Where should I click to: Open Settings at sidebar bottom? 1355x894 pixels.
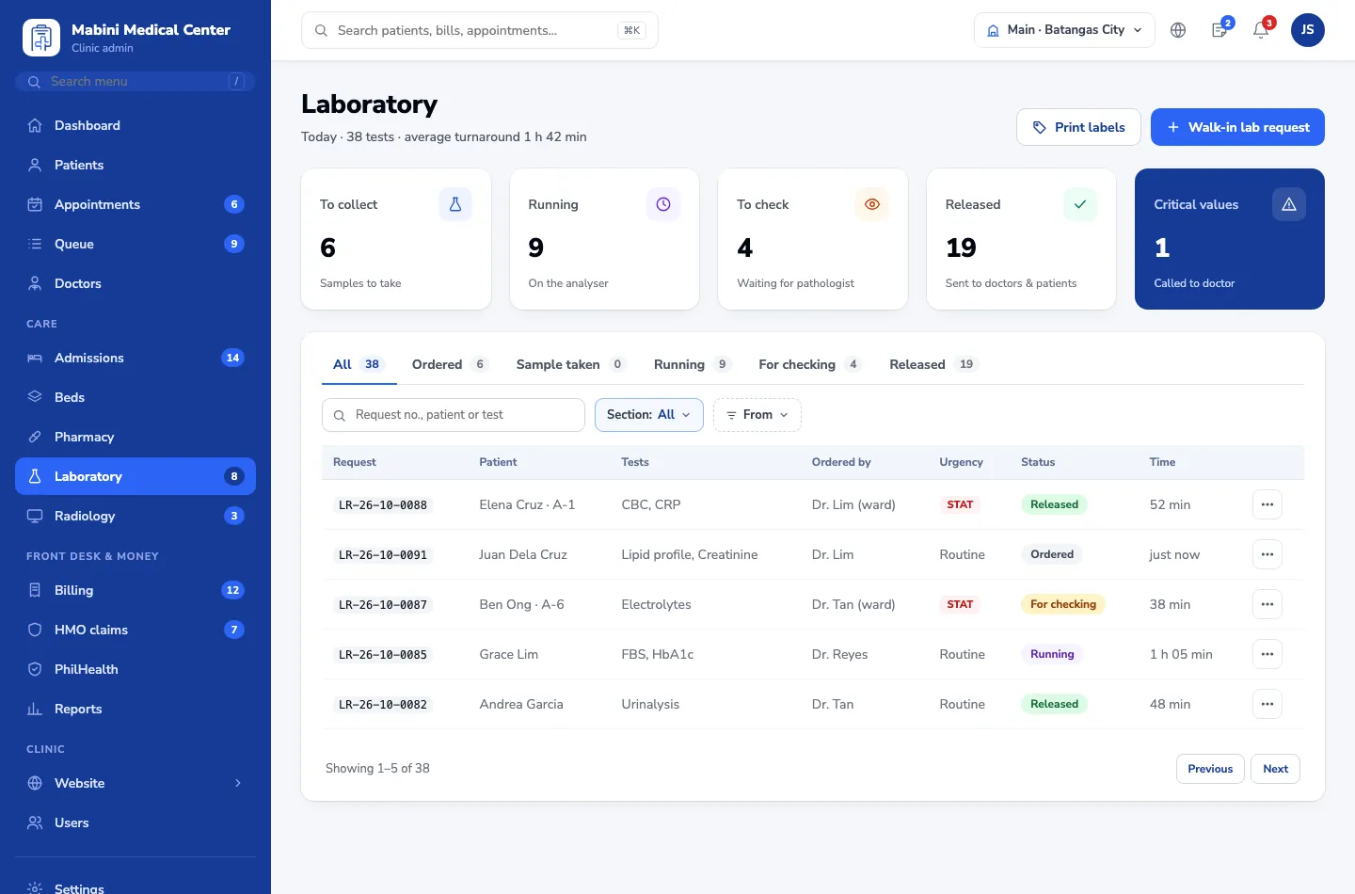tap(135, 887)
